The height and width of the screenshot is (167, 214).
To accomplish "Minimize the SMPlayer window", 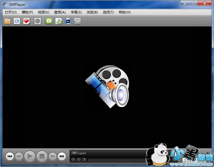I will (185, 3).
